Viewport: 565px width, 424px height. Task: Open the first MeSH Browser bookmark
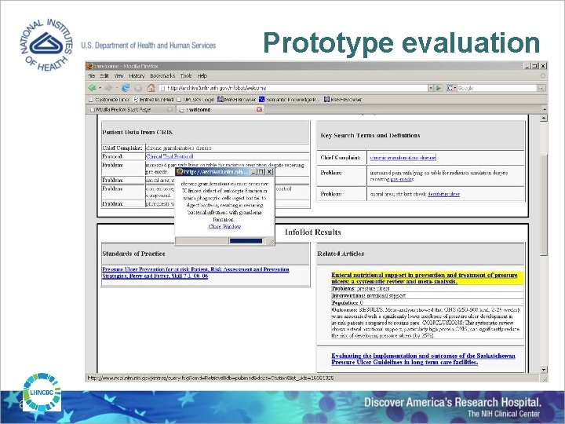point(237,99)
